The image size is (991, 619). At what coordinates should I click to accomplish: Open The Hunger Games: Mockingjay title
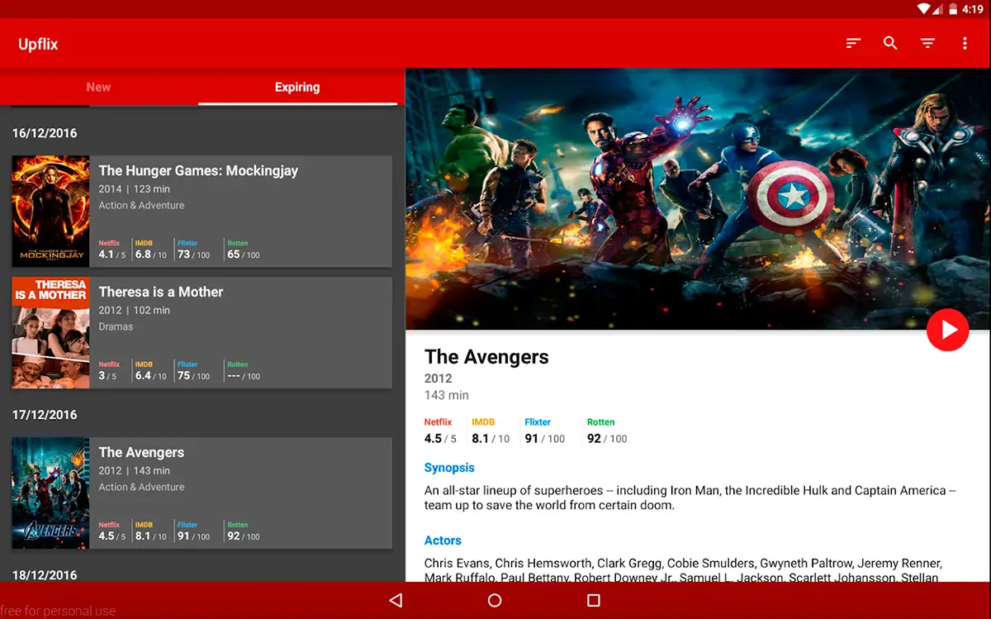[198, 170]
